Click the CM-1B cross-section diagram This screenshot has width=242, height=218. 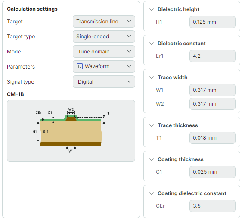pos(71,131)
